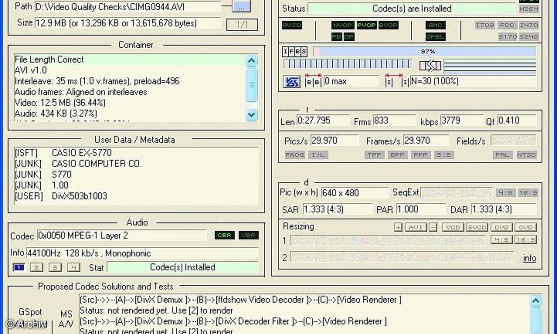The height and width of the screenshot is (334, 557).
Task: Click the BVOP indicator
Action: [x=389, y=25]
